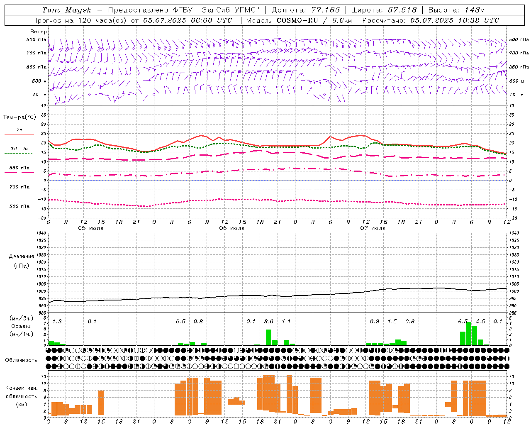Click the 1.5 precipitation amount
This screenshot has height=425, width=531.
pos(392,321)
